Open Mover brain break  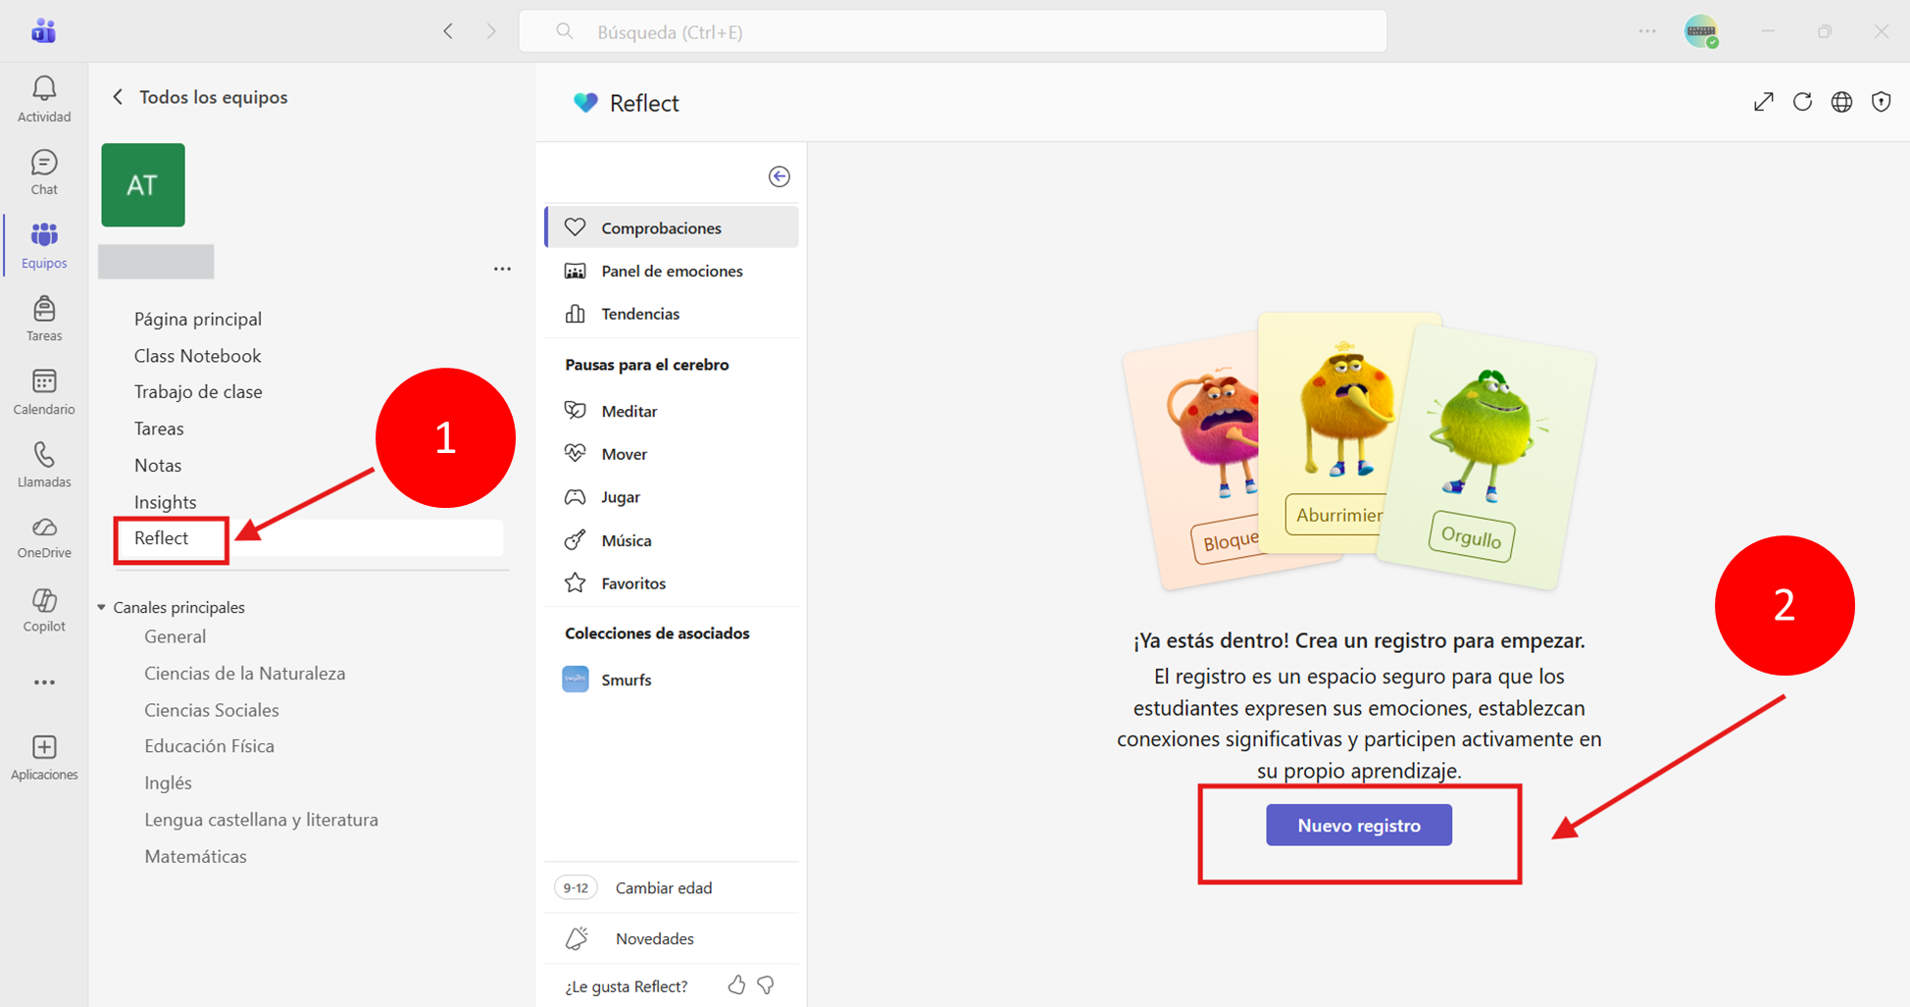(672, 454)
